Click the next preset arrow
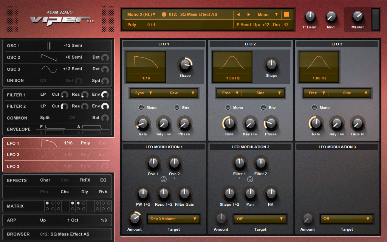 pyautogui.click(x=249, y=15)
